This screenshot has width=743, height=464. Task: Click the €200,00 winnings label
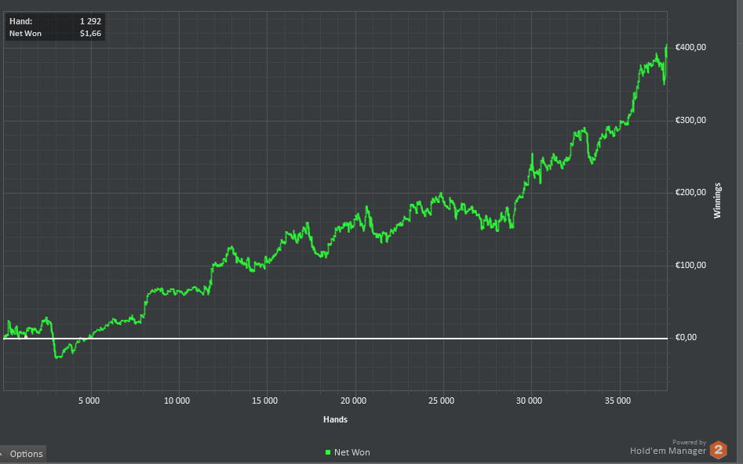pos(690,192)
